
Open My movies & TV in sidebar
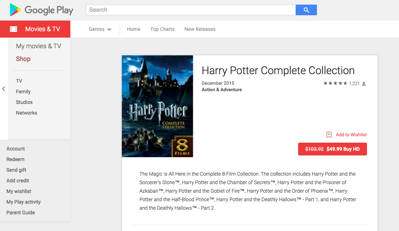pos(38,46)
